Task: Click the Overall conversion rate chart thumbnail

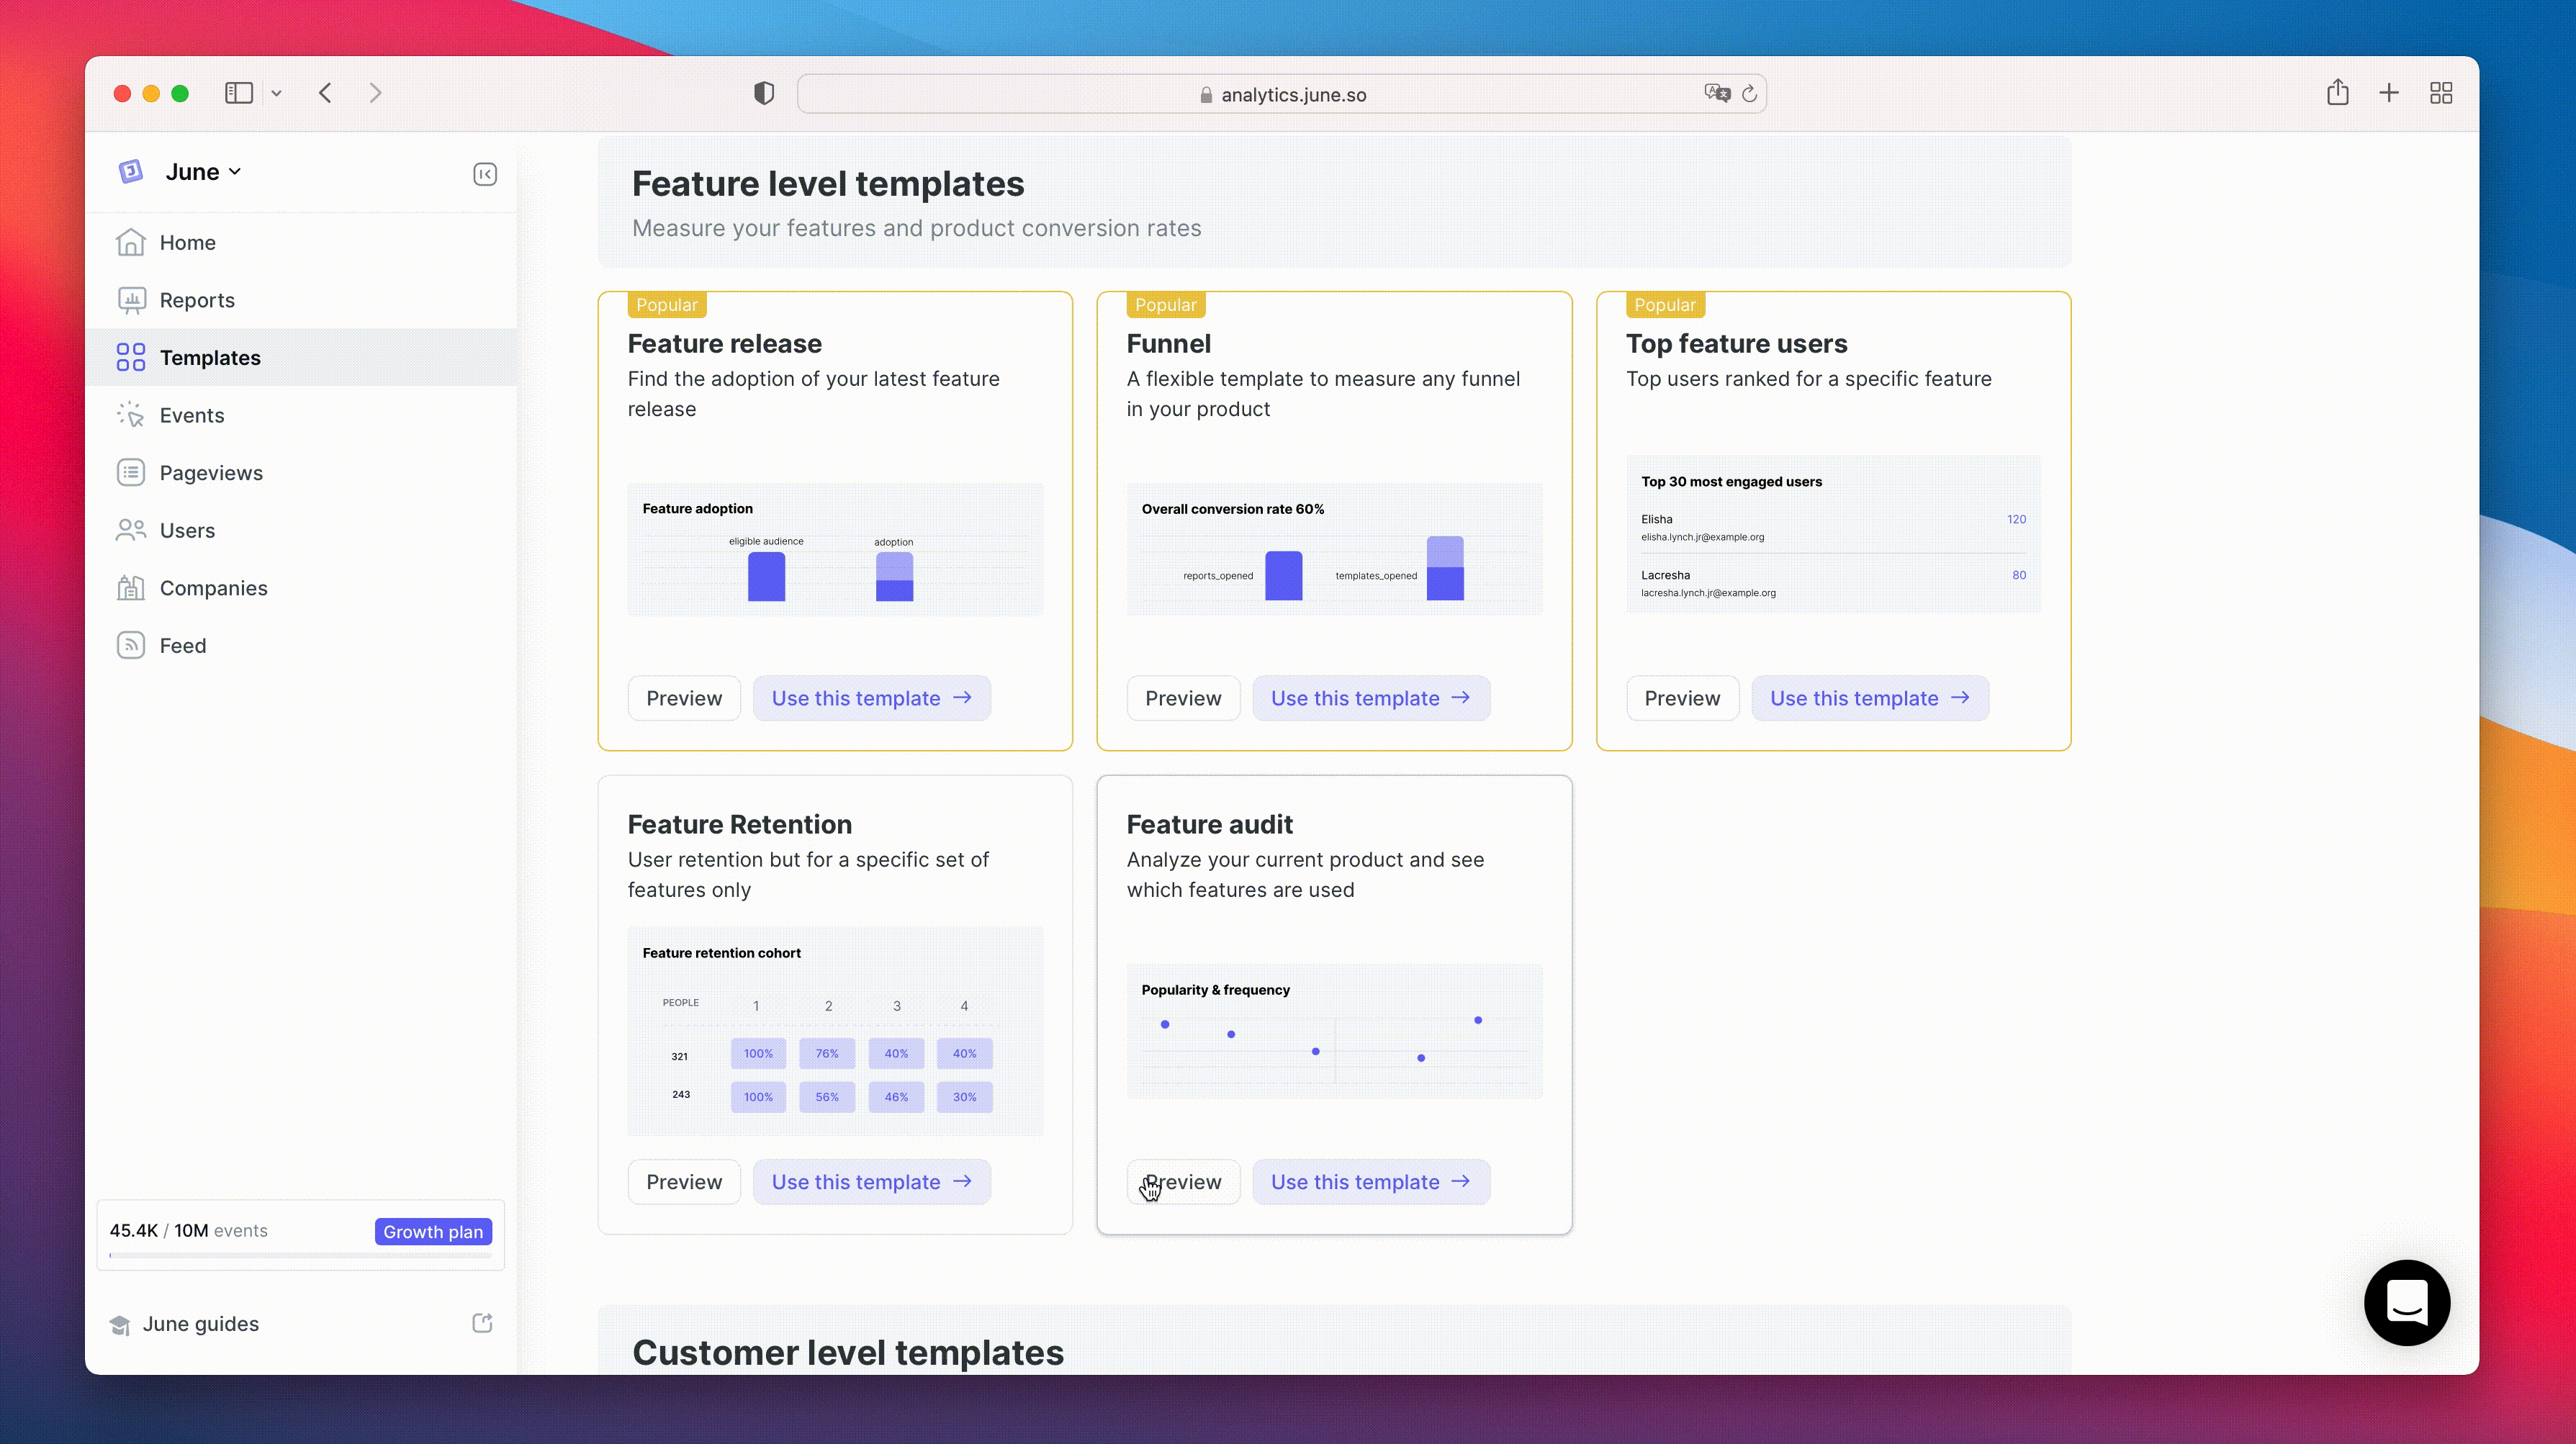Action: [x=1334, y=549]
